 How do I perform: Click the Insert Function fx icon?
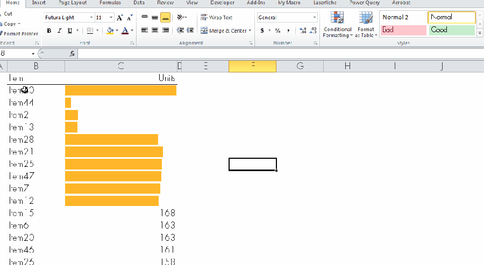tap(73, 54)
